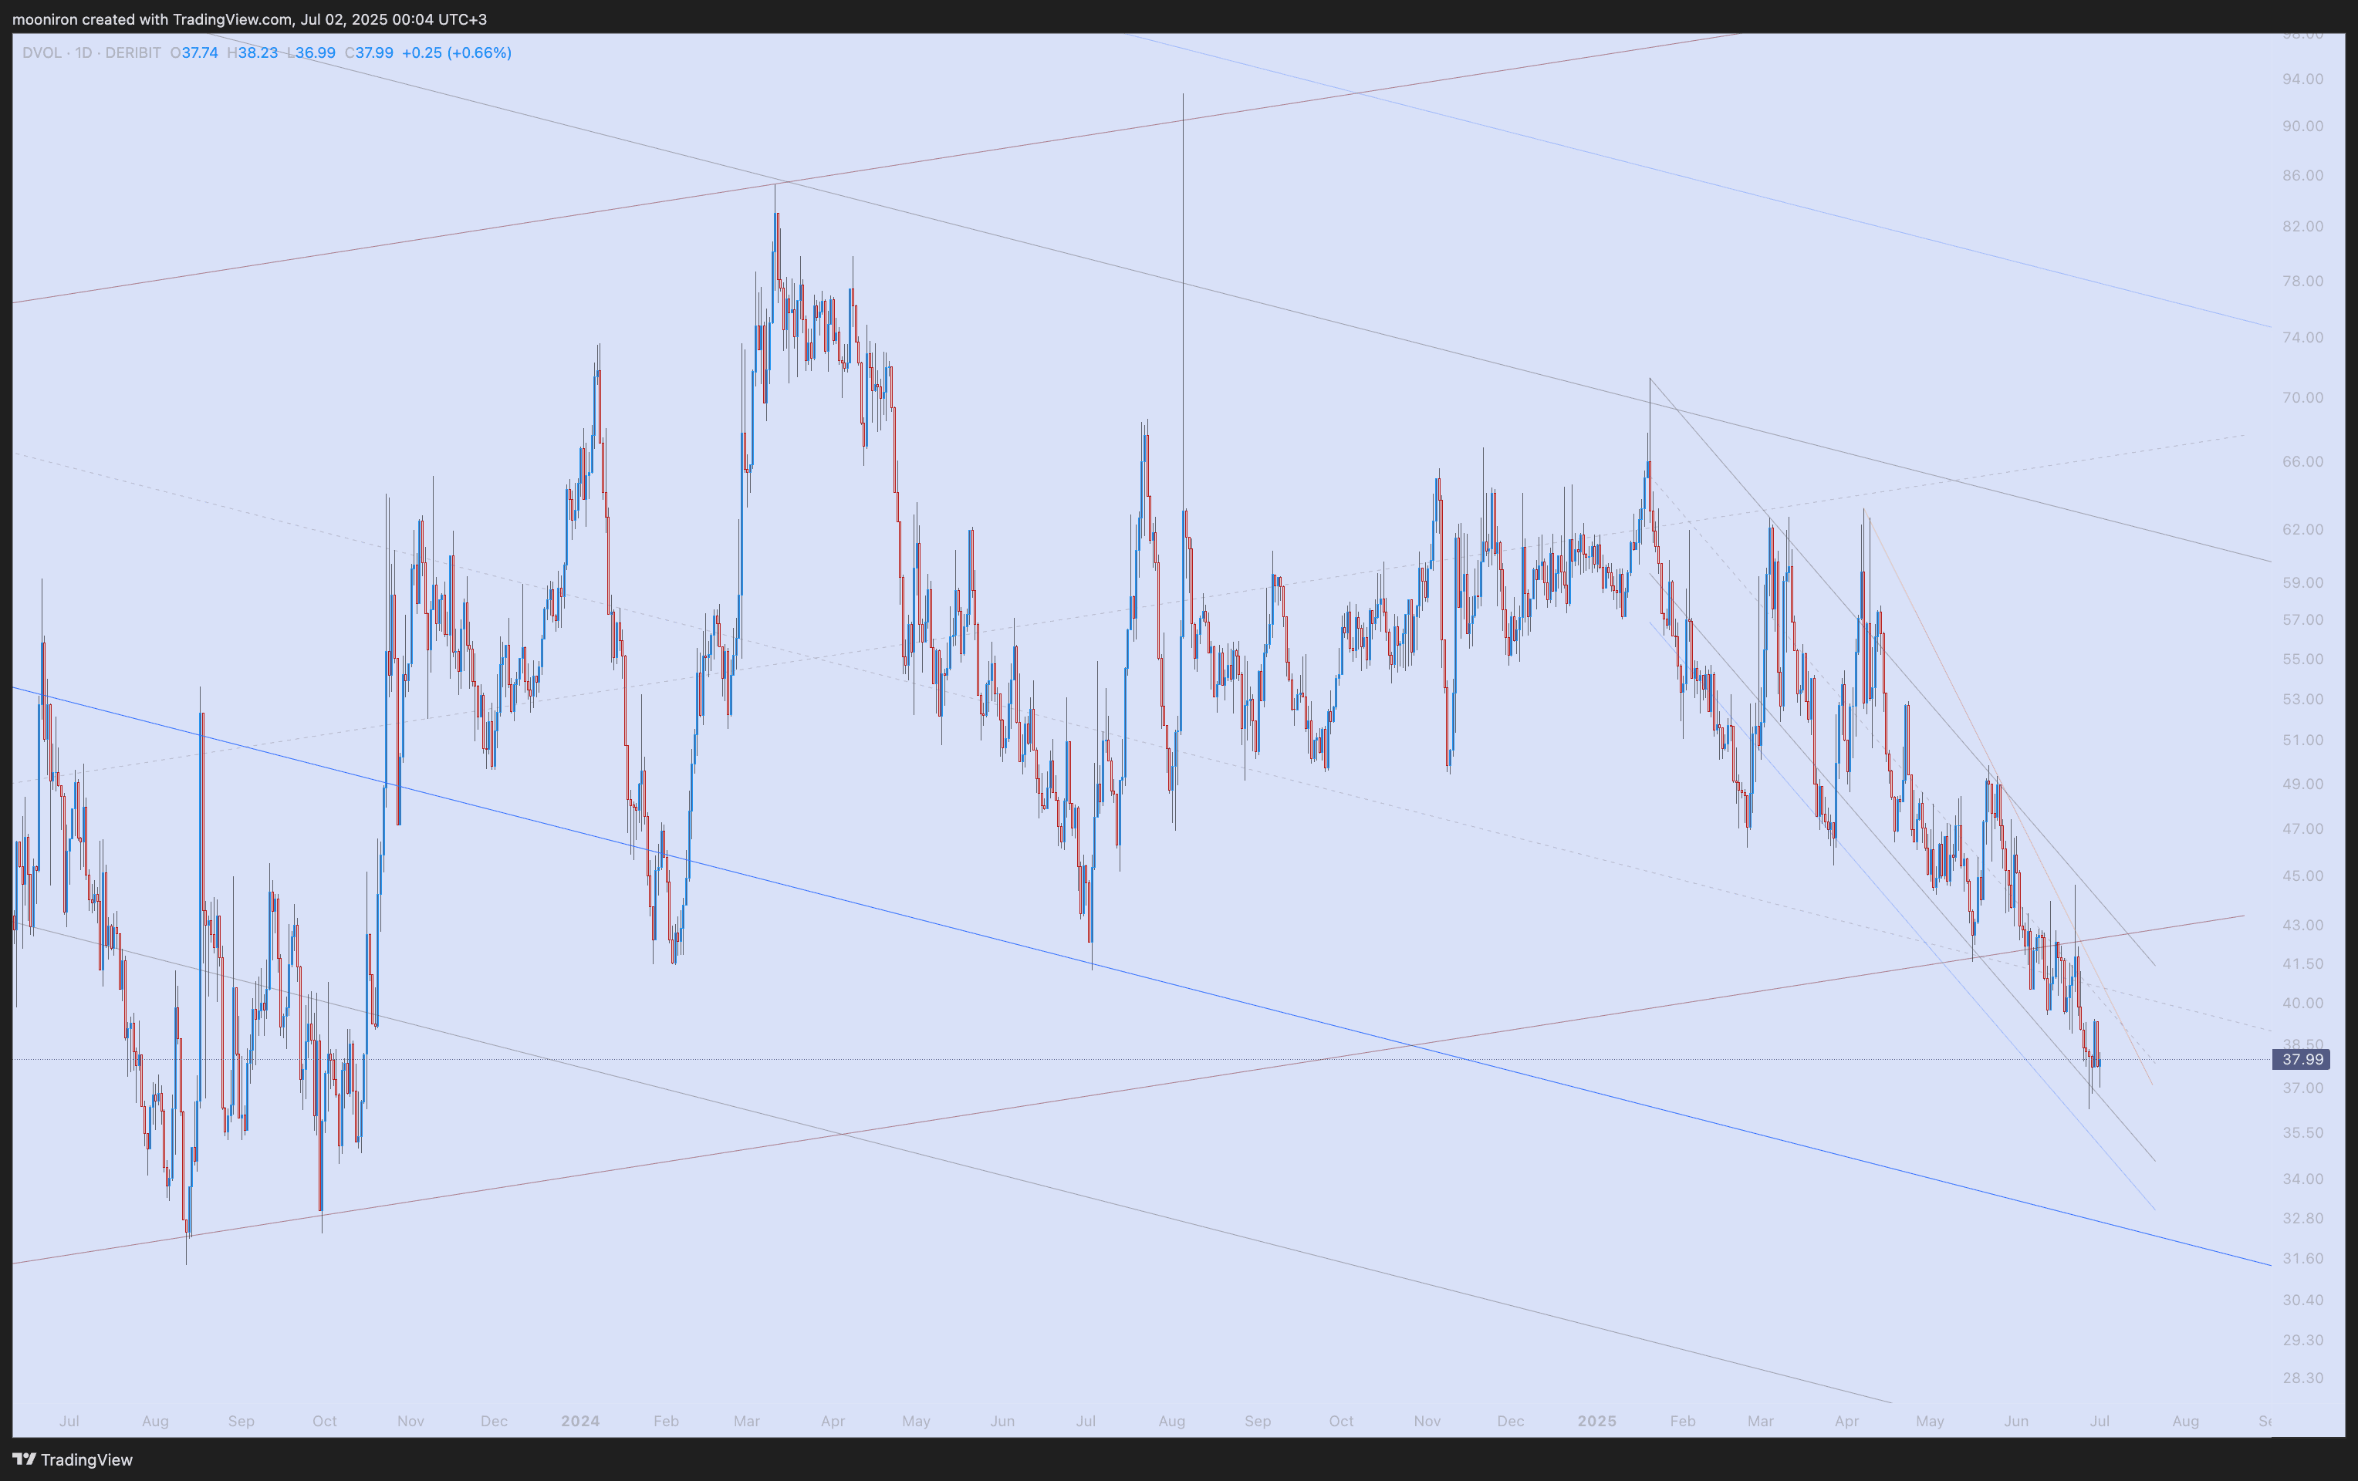2358x1481 pixels.
Task: Click the 2025 year label on the time axis
Action: (x=1596, y=1422)
